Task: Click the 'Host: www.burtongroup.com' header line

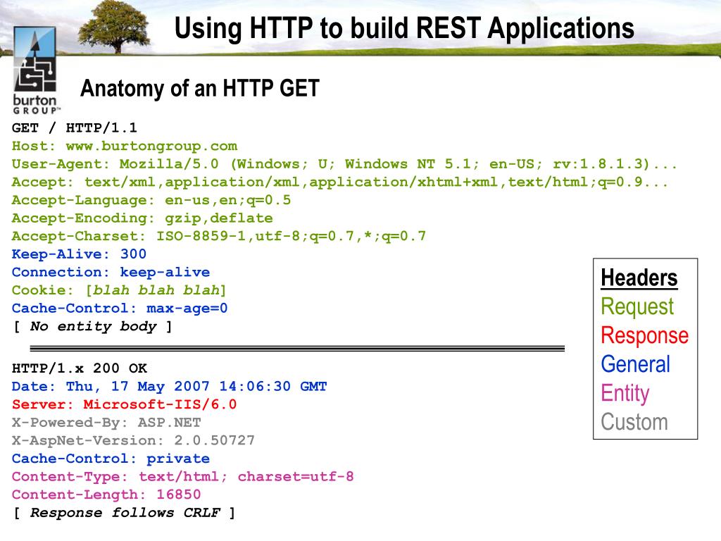Action: tap(124, 146)
